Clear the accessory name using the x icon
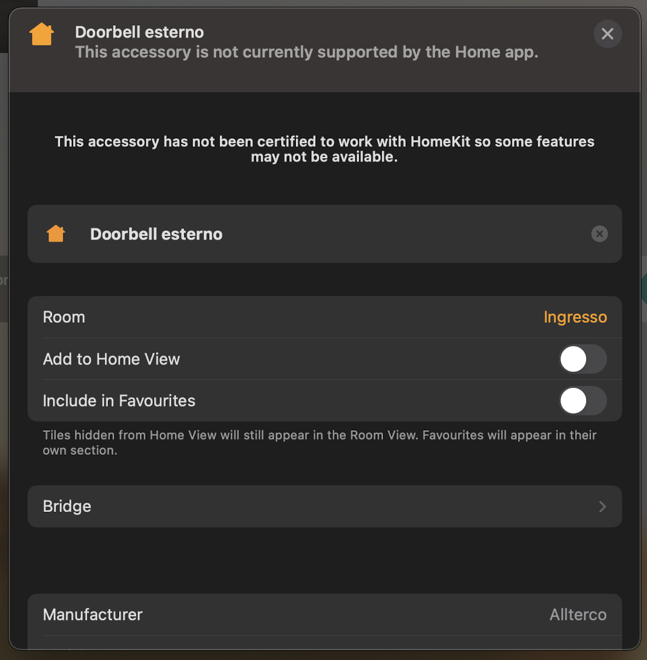 click(600, 234)
